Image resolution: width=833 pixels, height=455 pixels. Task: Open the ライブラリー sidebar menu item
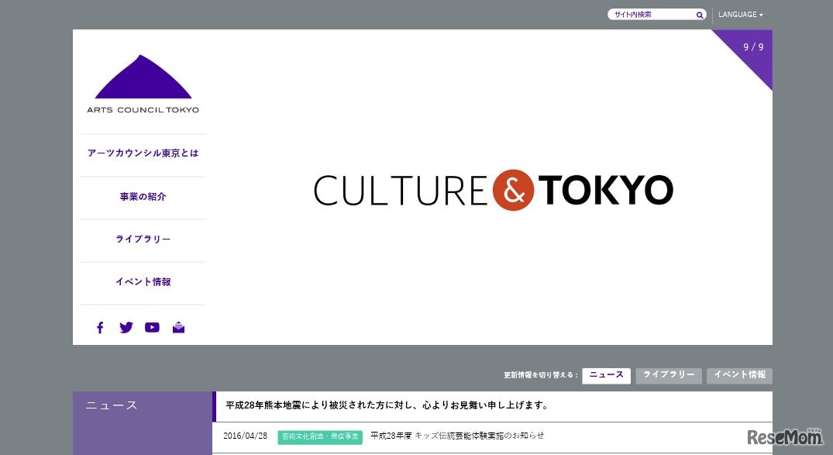(x=143, y=240)
